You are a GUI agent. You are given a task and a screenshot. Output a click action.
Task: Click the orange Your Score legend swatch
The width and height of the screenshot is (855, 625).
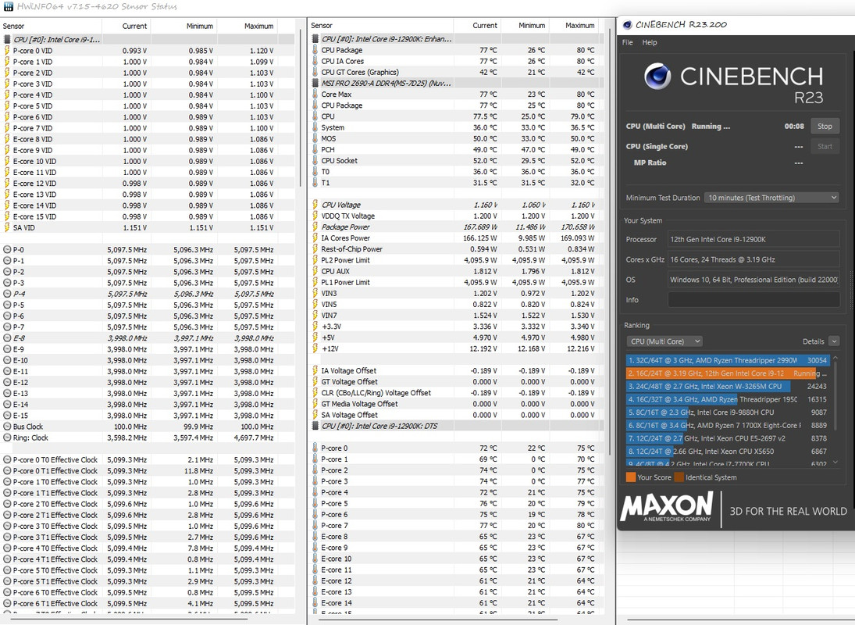(x=630, y=477)
